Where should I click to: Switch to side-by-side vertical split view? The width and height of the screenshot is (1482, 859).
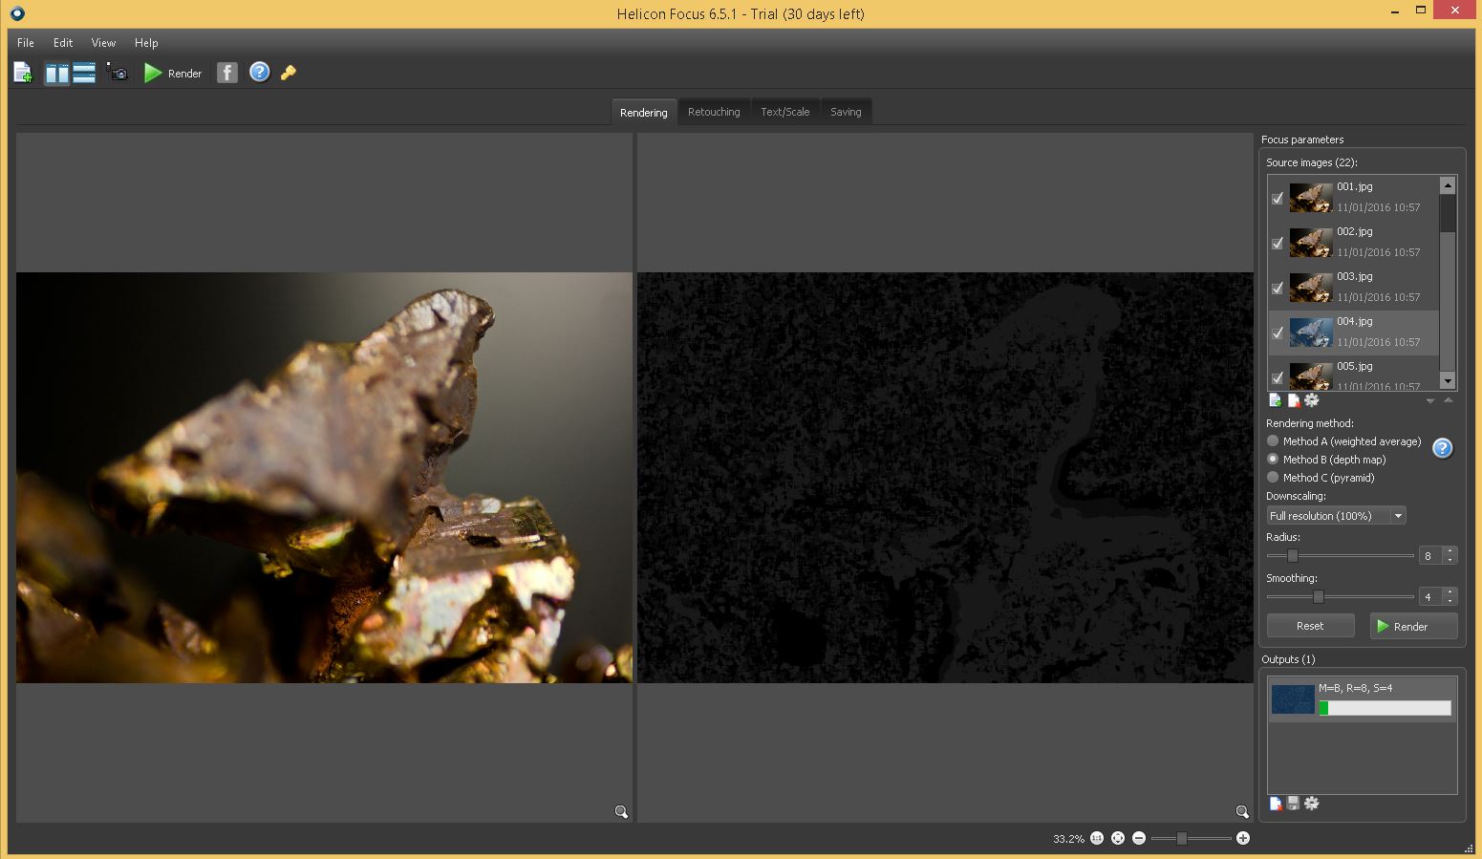pos(57,73)
